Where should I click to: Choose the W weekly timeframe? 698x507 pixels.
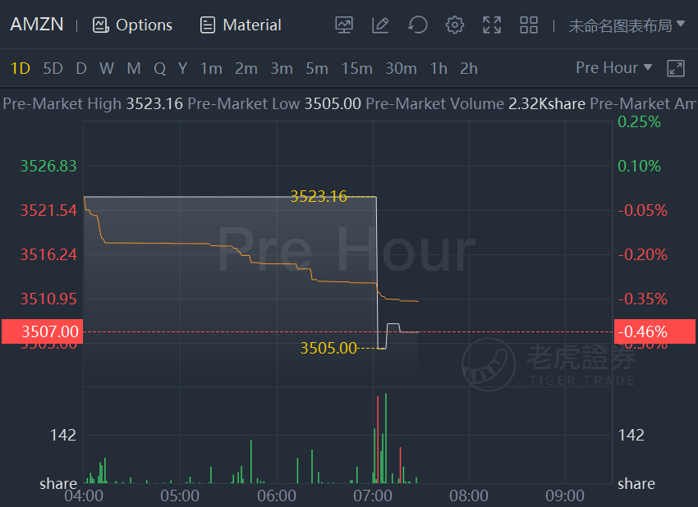[x=107, y=68]
